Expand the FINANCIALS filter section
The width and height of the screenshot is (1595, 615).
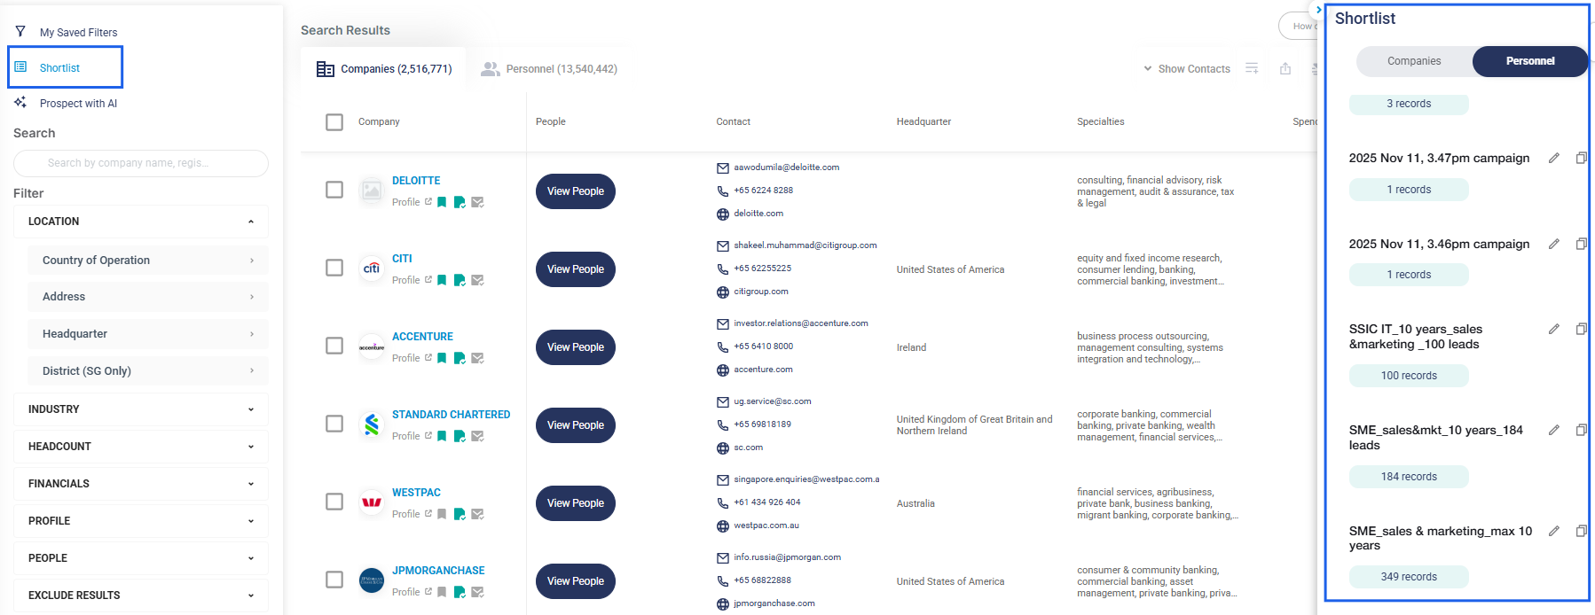pyautogui.click(x=141, y=484)
